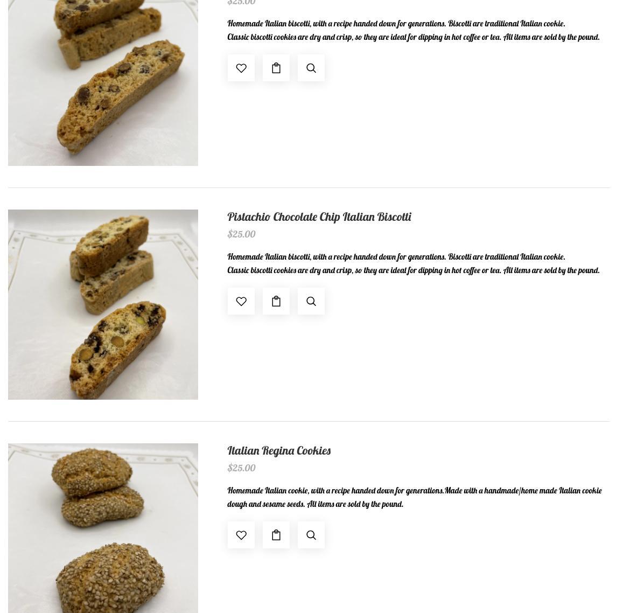The height and width of the screenshot is (613, 630).
Task: Click heart icon for the top biscotti product
Action: coord(241,68)
